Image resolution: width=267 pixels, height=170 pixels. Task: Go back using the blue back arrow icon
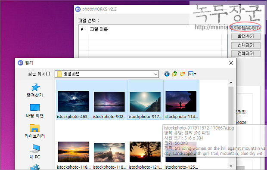[167, 74]
